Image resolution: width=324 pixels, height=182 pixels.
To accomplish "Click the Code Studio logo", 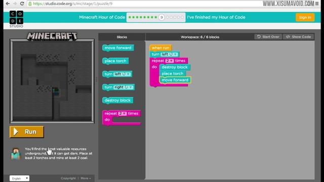I will coord(16,19).
